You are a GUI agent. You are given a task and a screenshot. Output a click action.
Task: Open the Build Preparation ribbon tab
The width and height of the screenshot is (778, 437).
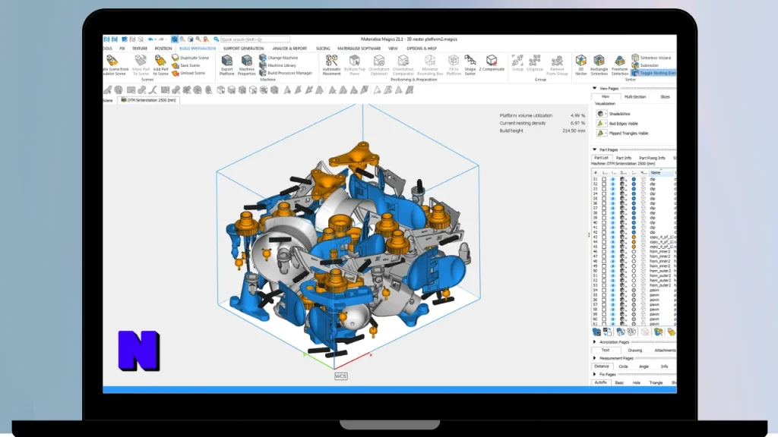click(198, 49)
